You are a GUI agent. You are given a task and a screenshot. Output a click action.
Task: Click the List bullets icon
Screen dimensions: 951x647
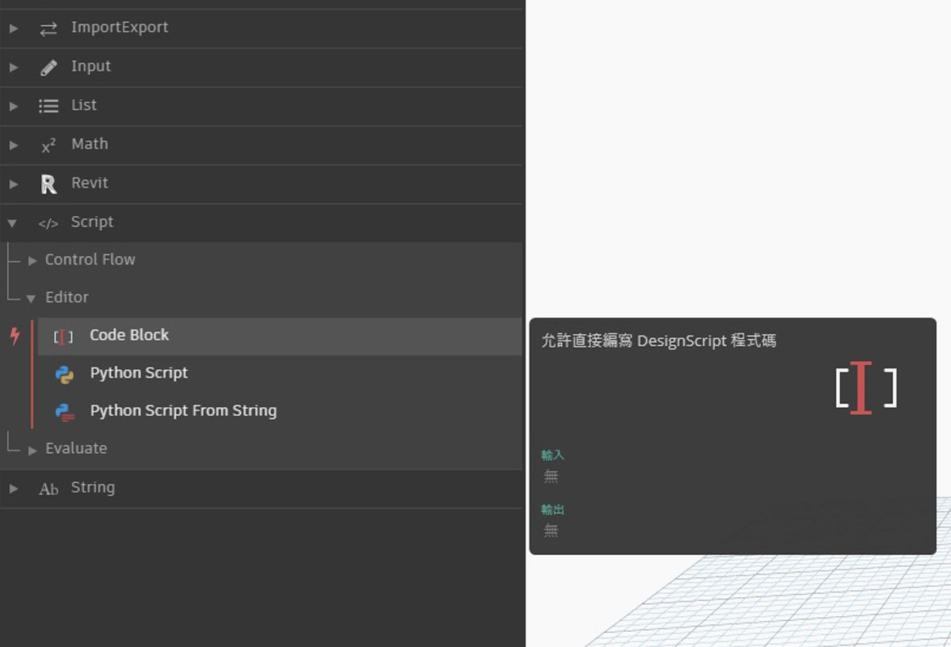(48, 106)
